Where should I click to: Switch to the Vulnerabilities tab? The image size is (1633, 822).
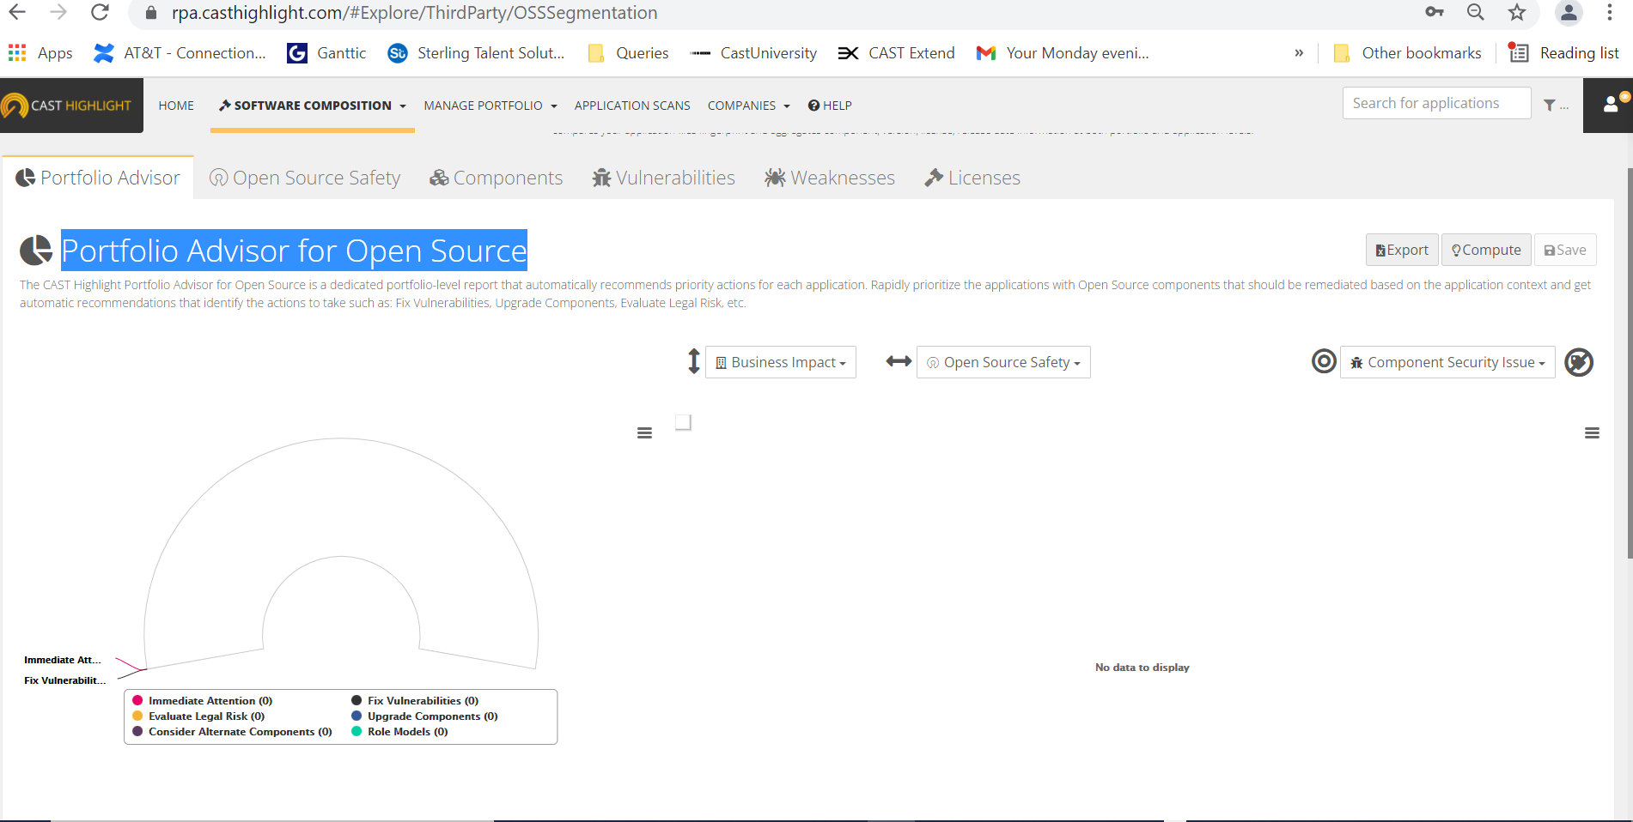coord(663,178)
